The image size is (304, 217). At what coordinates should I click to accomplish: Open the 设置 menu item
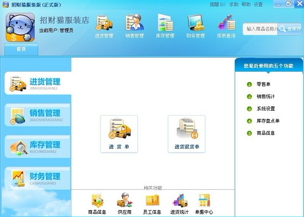pos(258,4)
